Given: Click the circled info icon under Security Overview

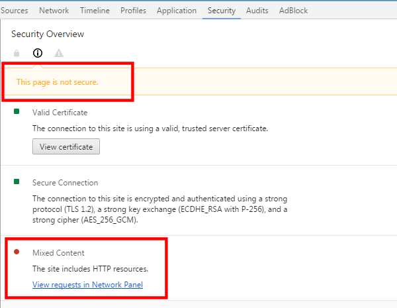Looking at the screenshot, I should click(x=38, y=53).
